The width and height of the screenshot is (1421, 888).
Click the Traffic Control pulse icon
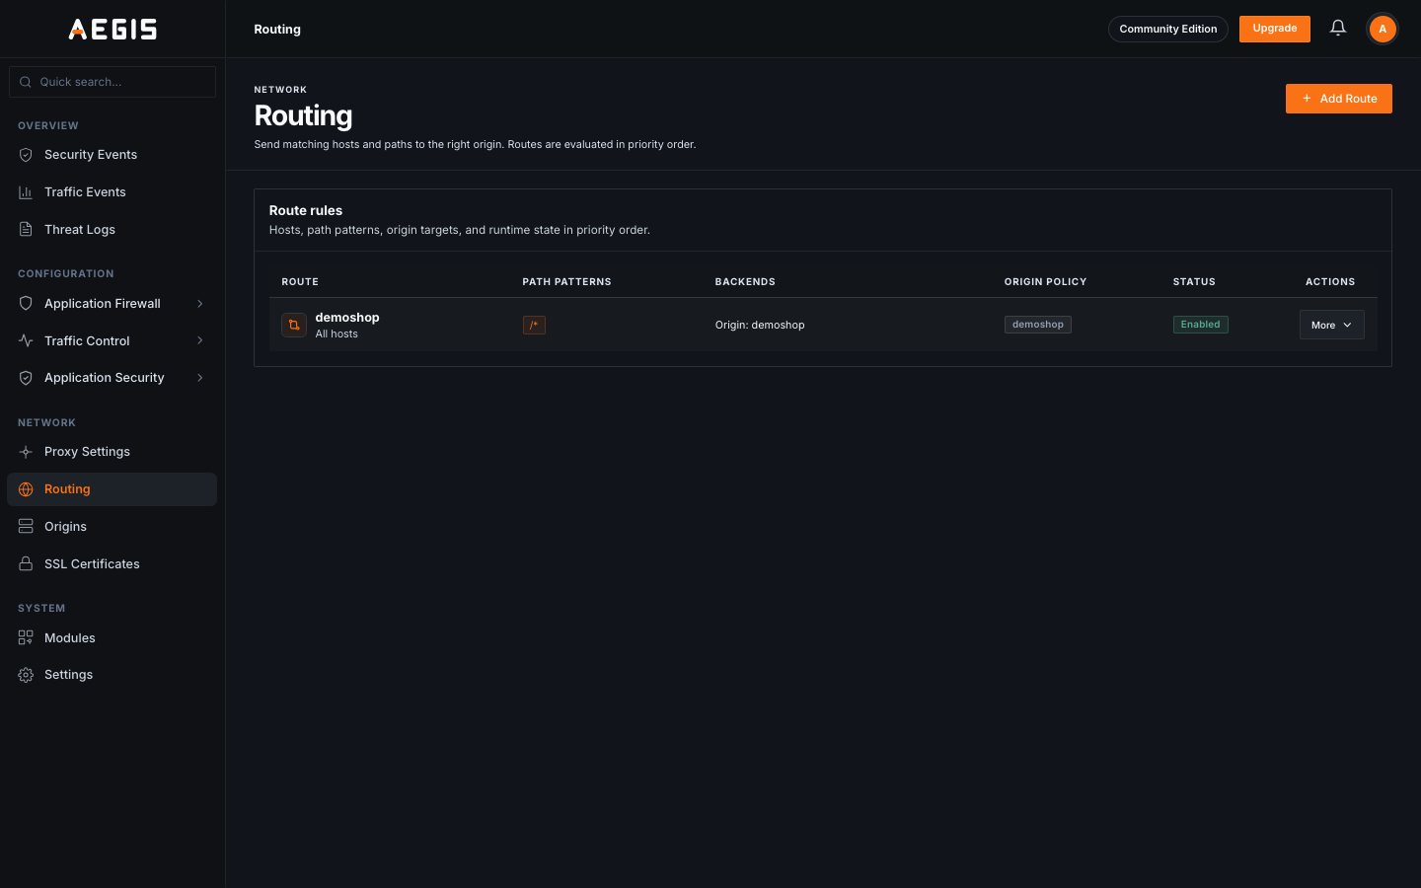[x=26, y=341]
